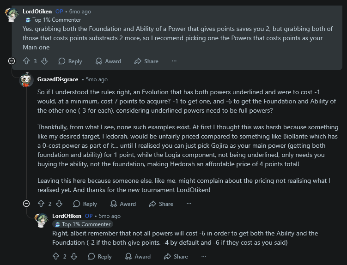Downvote GrazedDisgrace's comment
The image size is (347, 265).
[x=59, y=204]
